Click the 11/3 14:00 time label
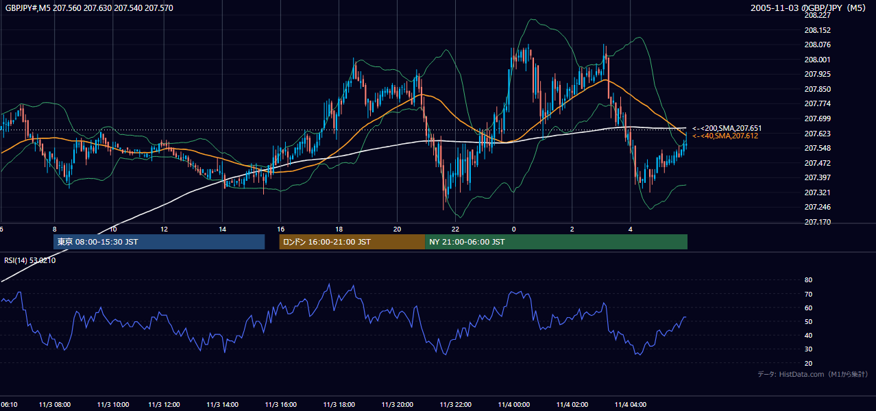Viewport: 876px width, 411px height. pos(221,405)
